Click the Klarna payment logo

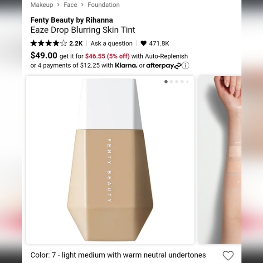coord(126,65)
